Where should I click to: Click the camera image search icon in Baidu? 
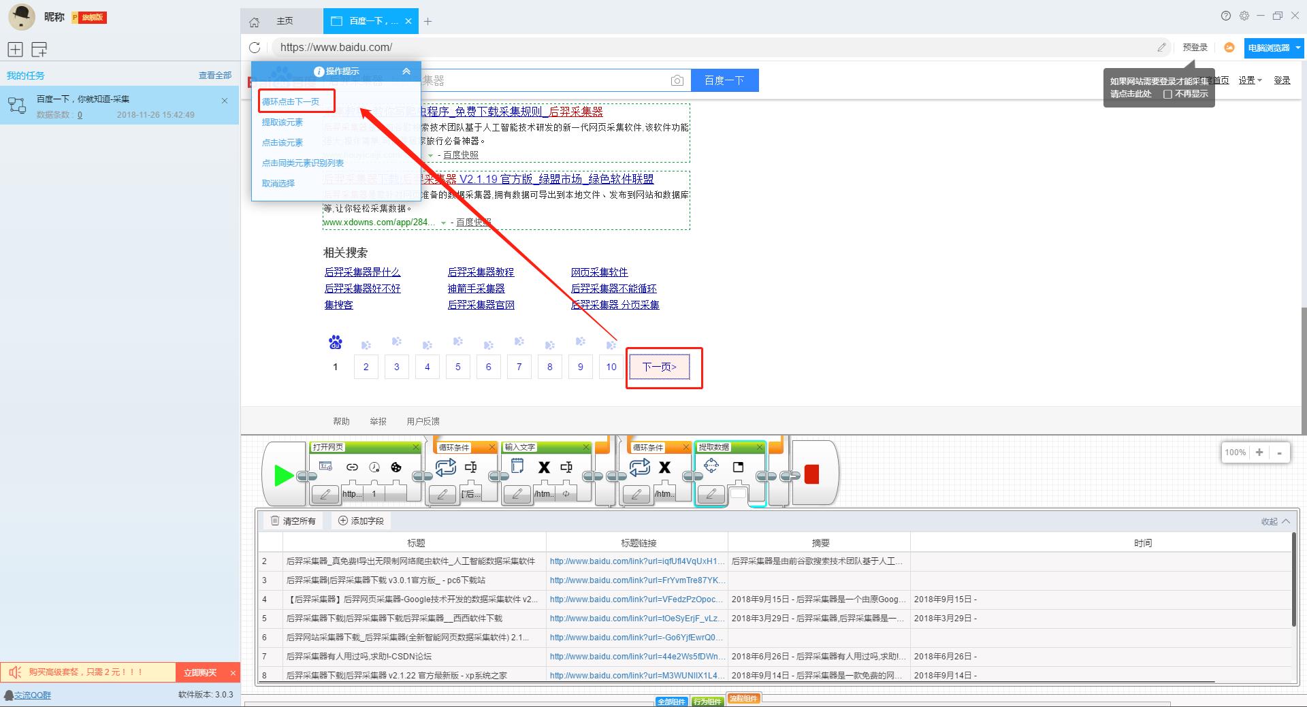pos(677,80)
